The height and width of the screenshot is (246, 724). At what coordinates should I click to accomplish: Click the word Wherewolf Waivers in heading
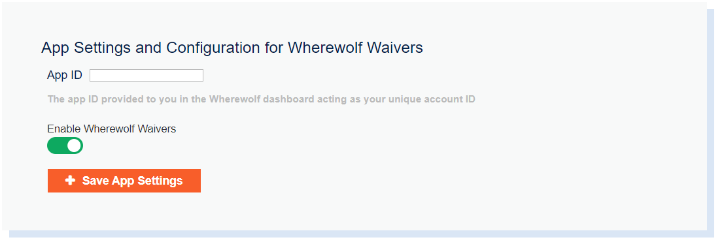point(356,48)
